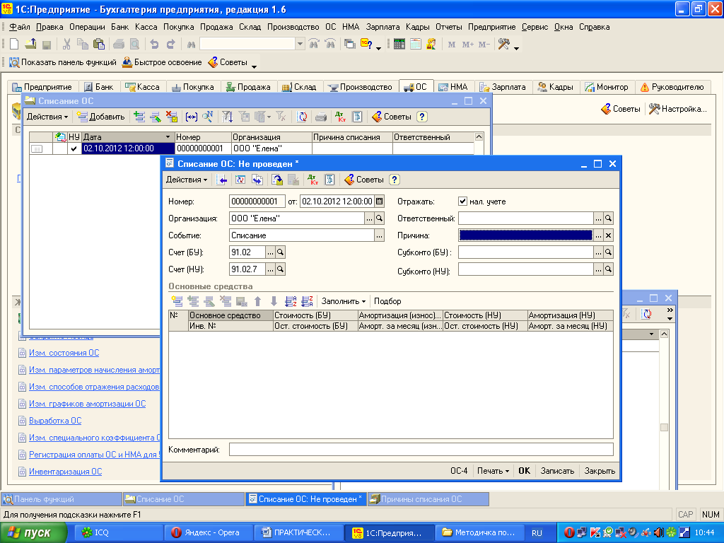Image resolution: width=724 pixels, height=543 pixels.
Task: Click the find in list icon in Списание ОС toolbar
Action: [207, 117]
